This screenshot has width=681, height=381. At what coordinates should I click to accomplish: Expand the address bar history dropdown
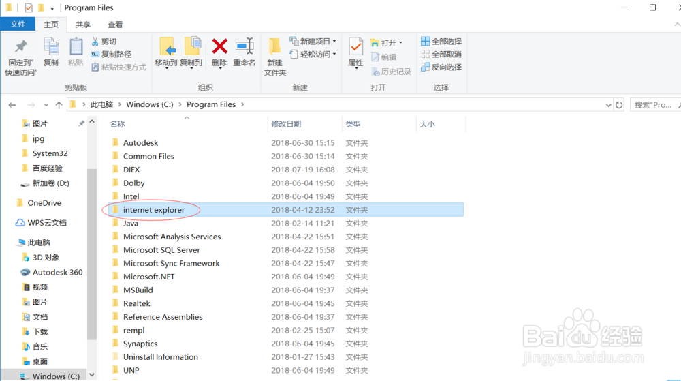point(608,105)
